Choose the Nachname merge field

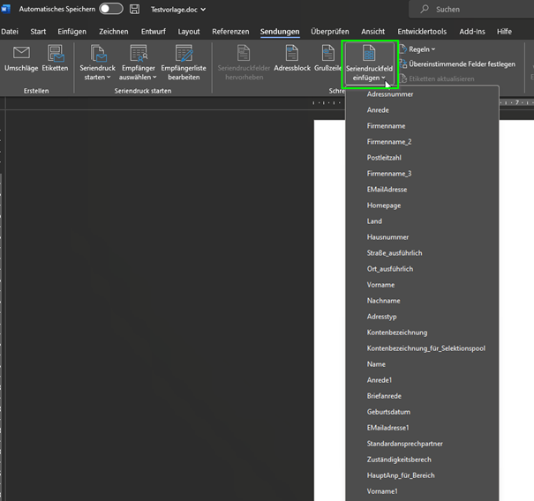tap(383, 301)
